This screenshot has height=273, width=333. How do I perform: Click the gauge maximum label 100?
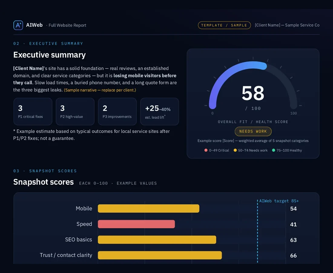[x=294, y=113]
